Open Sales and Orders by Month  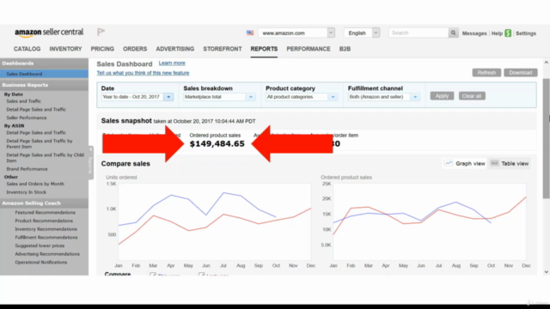[x=35, y=184]
